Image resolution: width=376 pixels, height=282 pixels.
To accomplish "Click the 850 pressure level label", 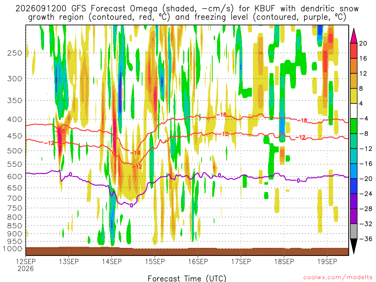I will pos(15,226).
